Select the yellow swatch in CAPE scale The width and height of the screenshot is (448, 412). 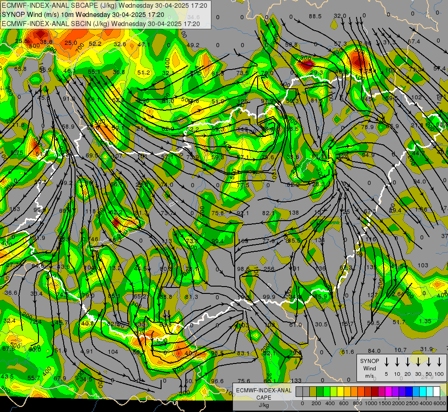[340, 391]
